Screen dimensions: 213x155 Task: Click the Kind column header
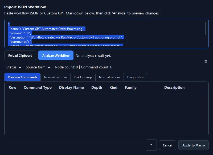(x=113, y=87)
